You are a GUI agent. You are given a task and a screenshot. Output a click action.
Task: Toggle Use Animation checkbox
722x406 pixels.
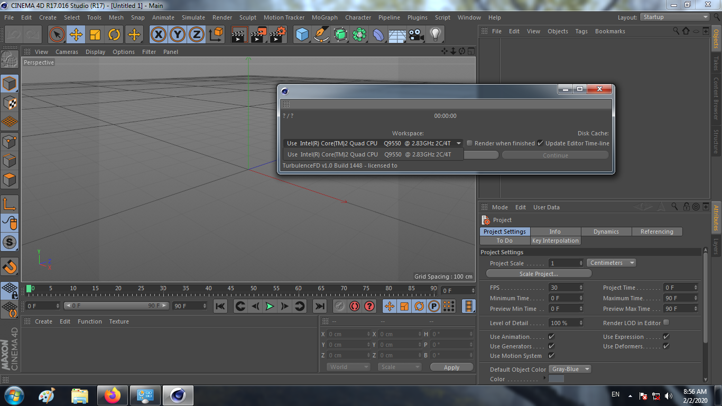coord(551,336)
